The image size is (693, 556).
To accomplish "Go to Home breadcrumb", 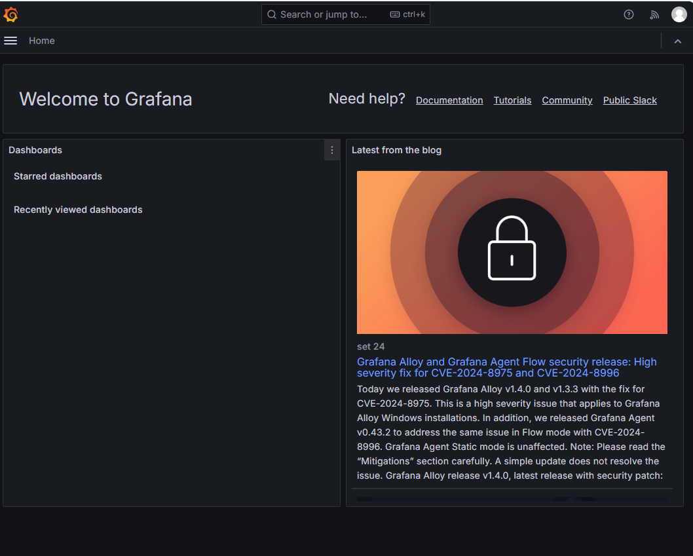I will point(41,41).
